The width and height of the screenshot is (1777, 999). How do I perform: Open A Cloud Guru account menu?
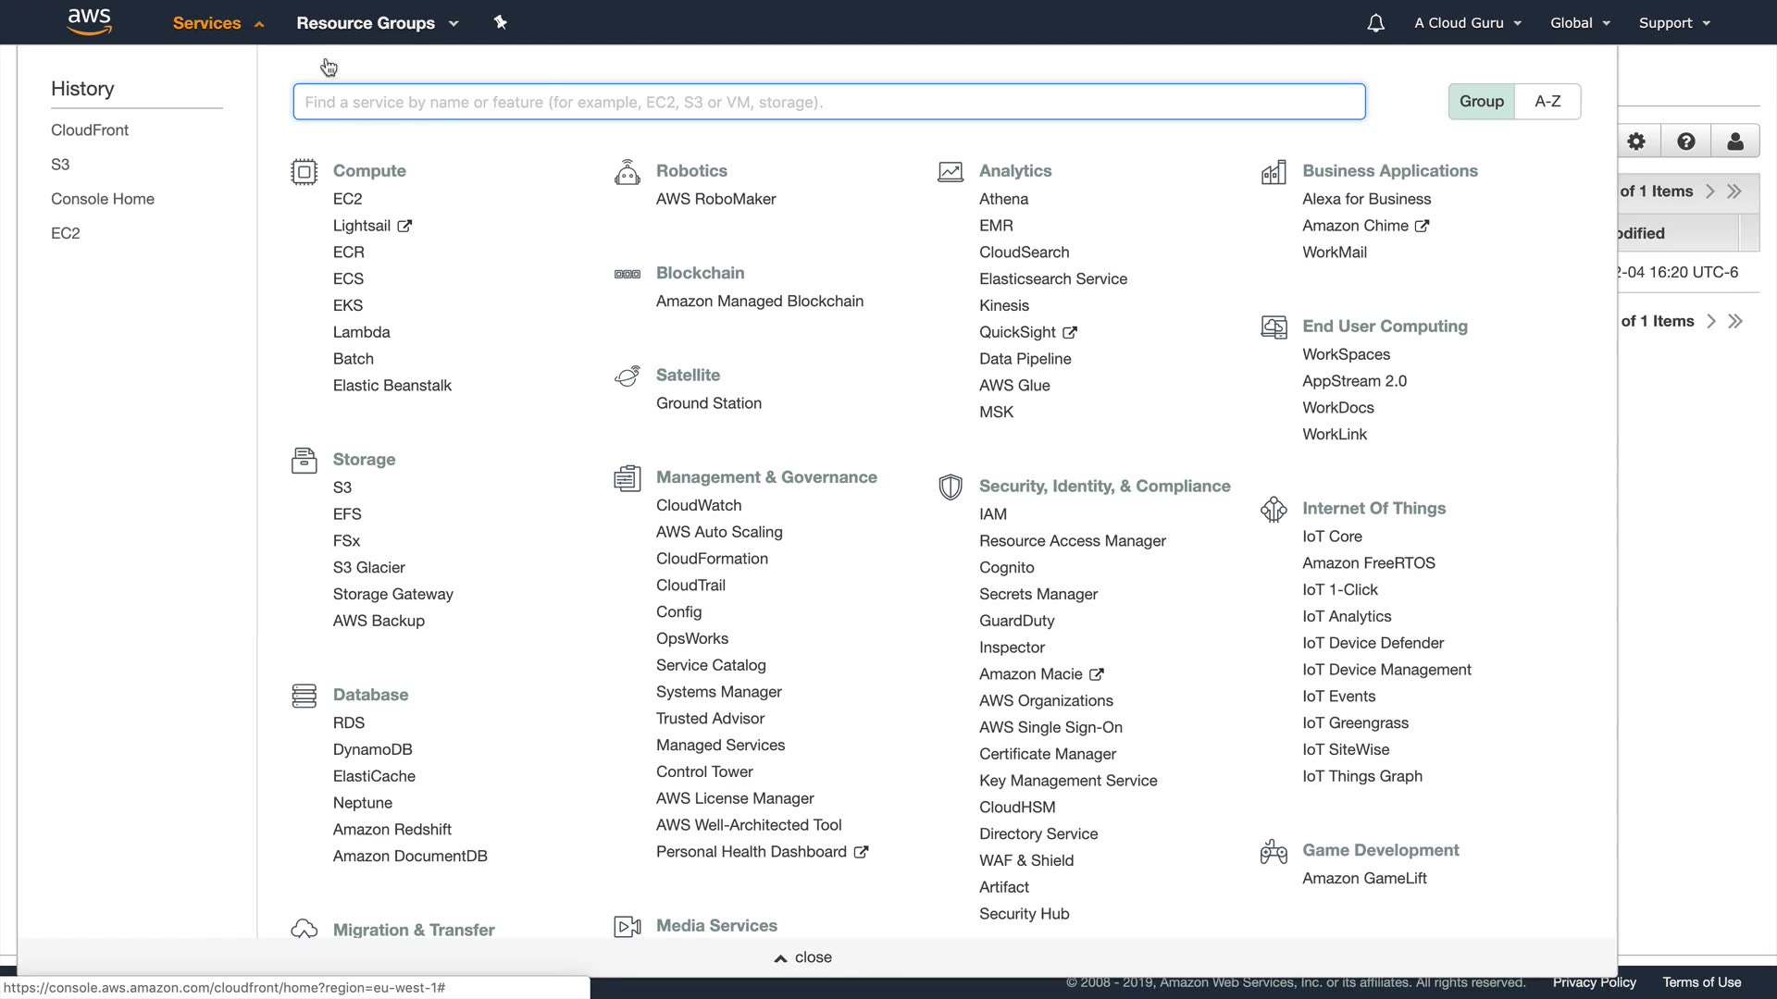(1467, 23)
